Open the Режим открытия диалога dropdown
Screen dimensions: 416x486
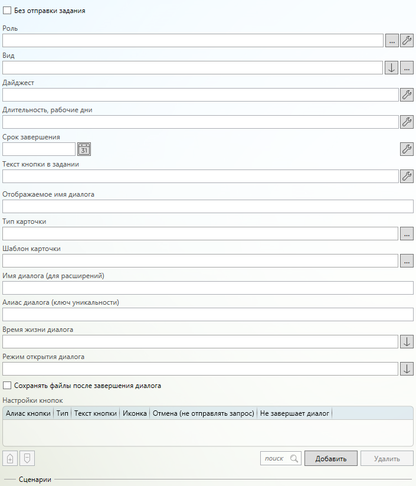pos(407,368)
